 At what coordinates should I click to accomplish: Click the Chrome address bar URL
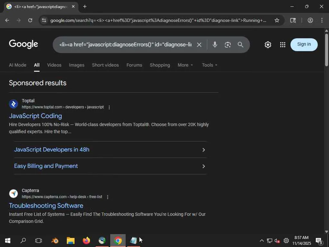158,20
